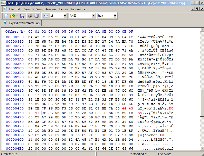Image resolution: width=204 pixels, height=156 pixels.
Task: Open the Edit menu
Action: click(19, 9)
